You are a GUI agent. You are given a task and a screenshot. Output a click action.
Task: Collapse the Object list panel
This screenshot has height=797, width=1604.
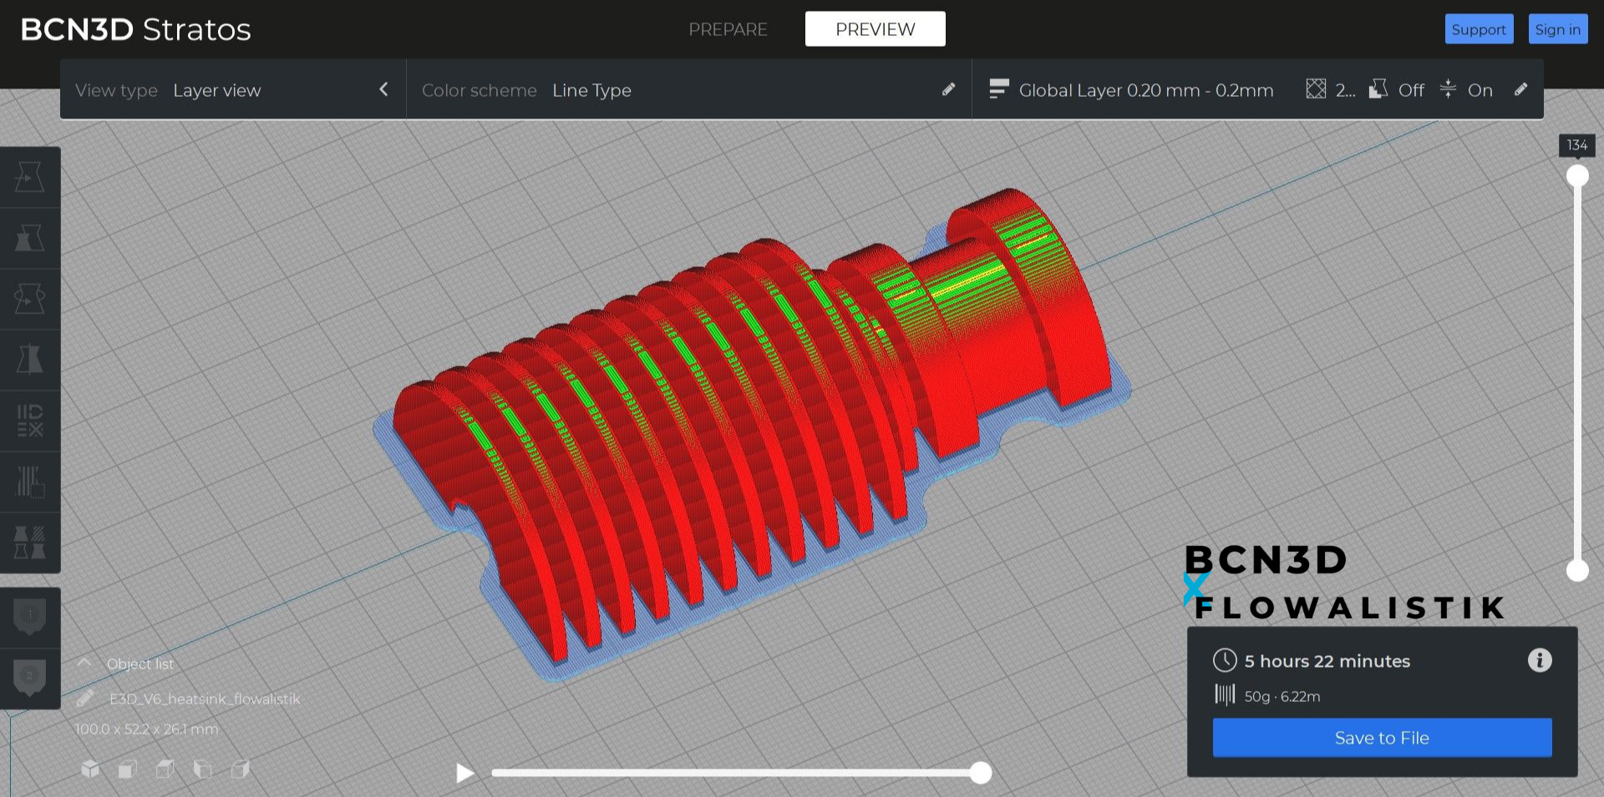point(84,662)
